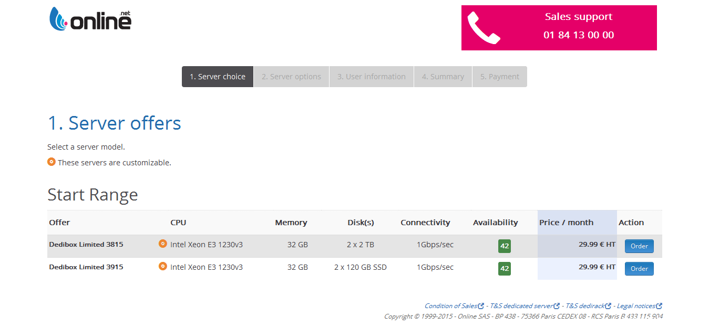Viewport: 709px width, 327px height.
Task: Click the 32 GB memory cell for Dedibox 3815
Action: (297, 245)
